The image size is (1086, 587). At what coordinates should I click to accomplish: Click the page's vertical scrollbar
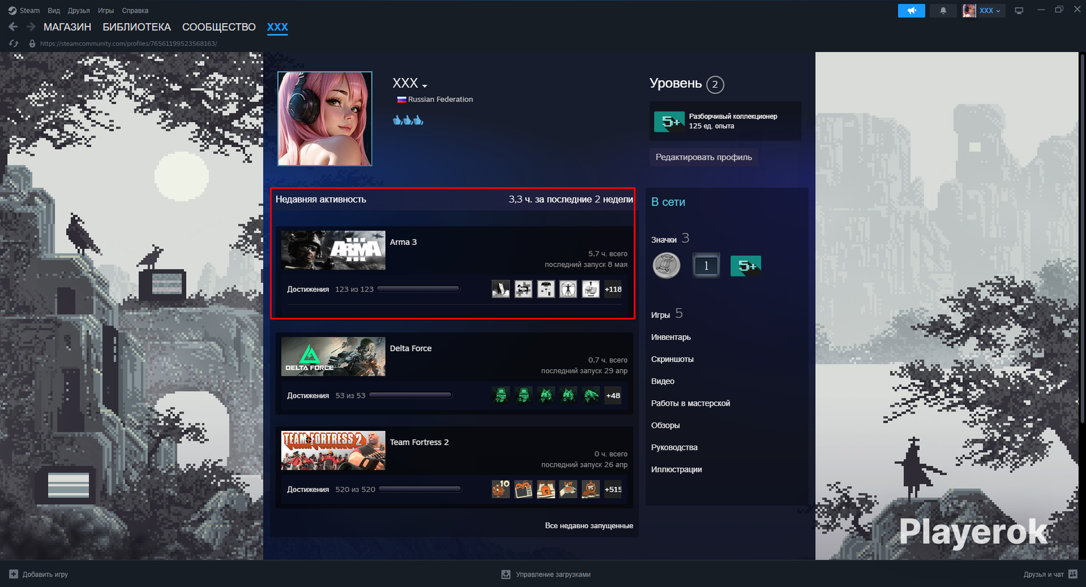(x=1082, y=238)
